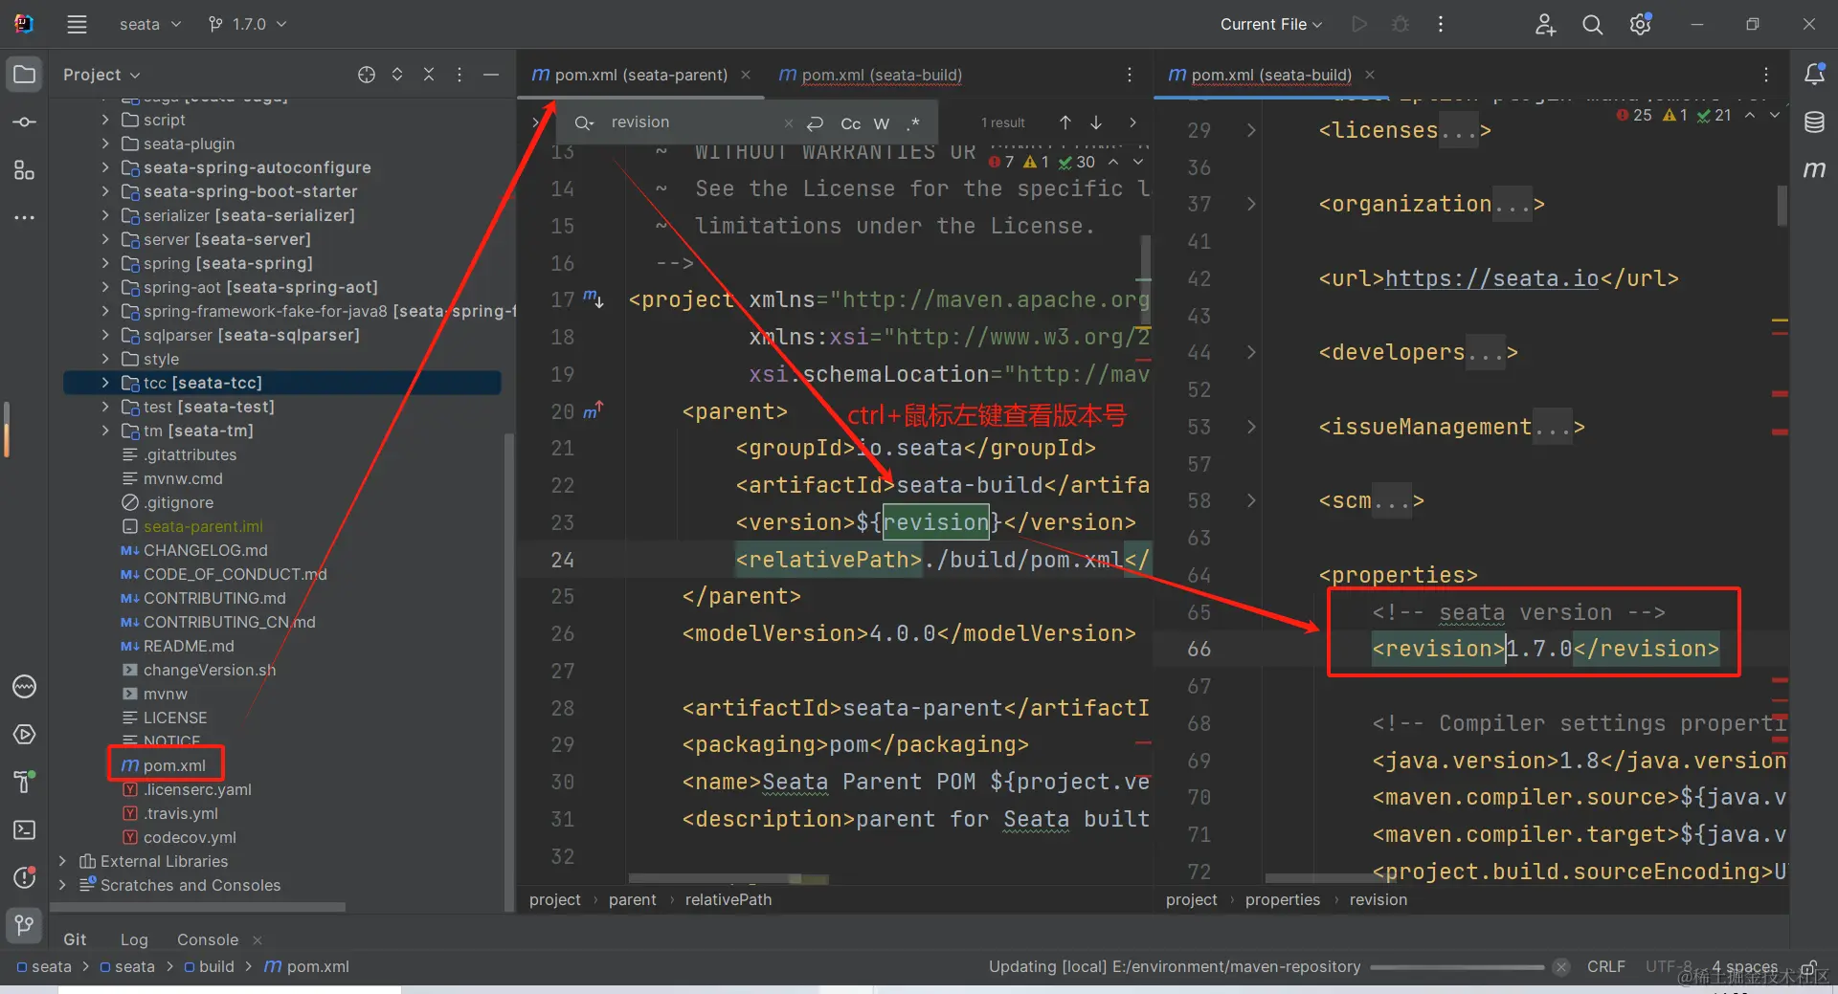Click relativePath breadcrumb in left editor
Image resolution: width=1838 pixels, height=994 pixels.
tap(728, 899)
